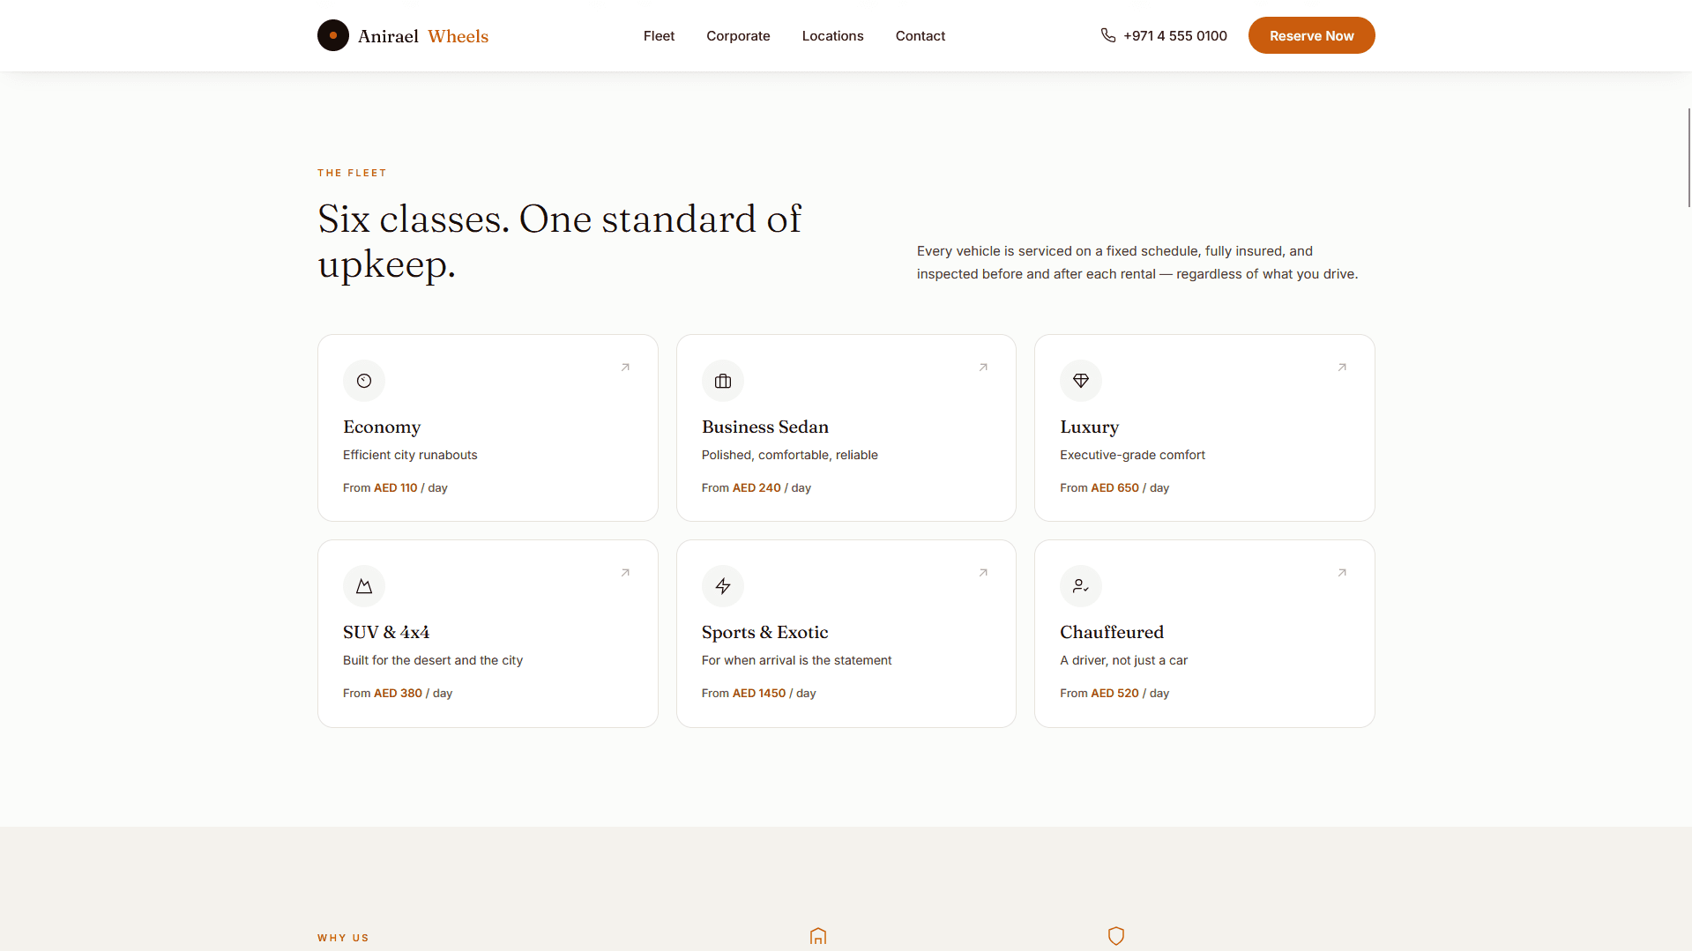Screen dimensions: 1692x951
Task: Go to Locations in the navigation
Action: click(x=832, y=36)
